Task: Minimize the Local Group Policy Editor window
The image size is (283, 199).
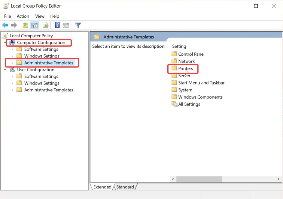Action: tap(239, 6)
